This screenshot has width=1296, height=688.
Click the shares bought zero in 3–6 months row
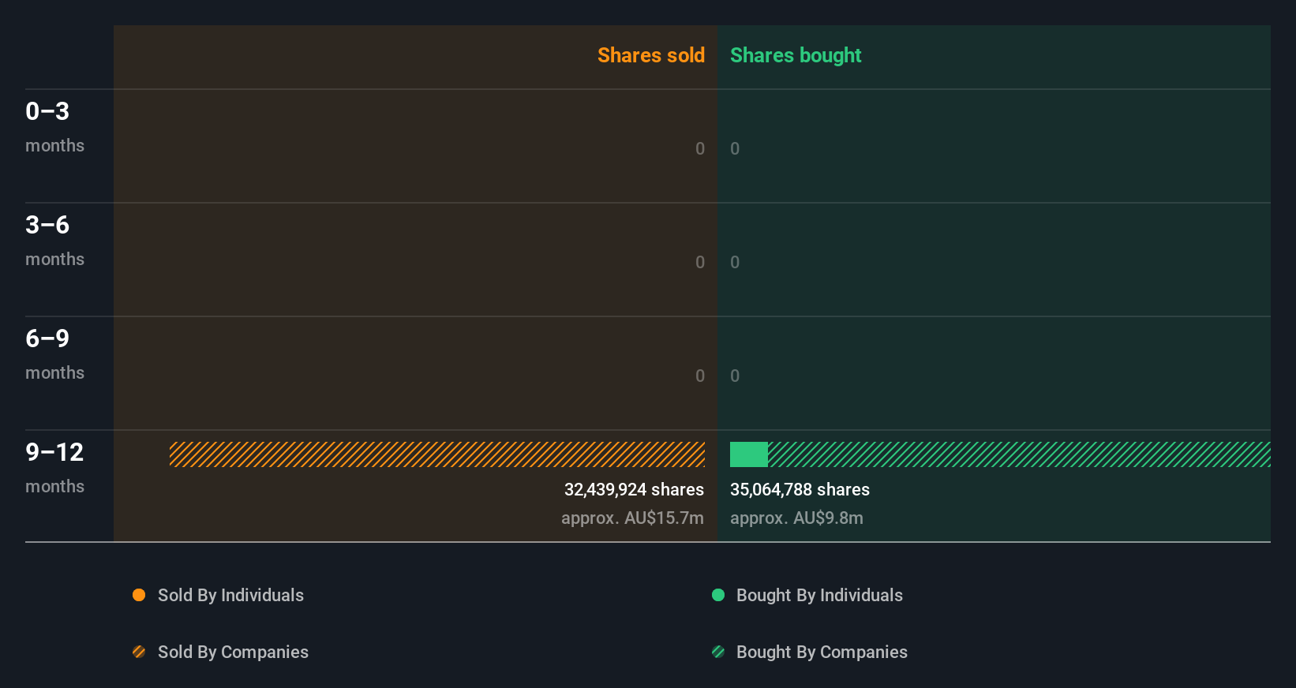click(x=735, y=263)
